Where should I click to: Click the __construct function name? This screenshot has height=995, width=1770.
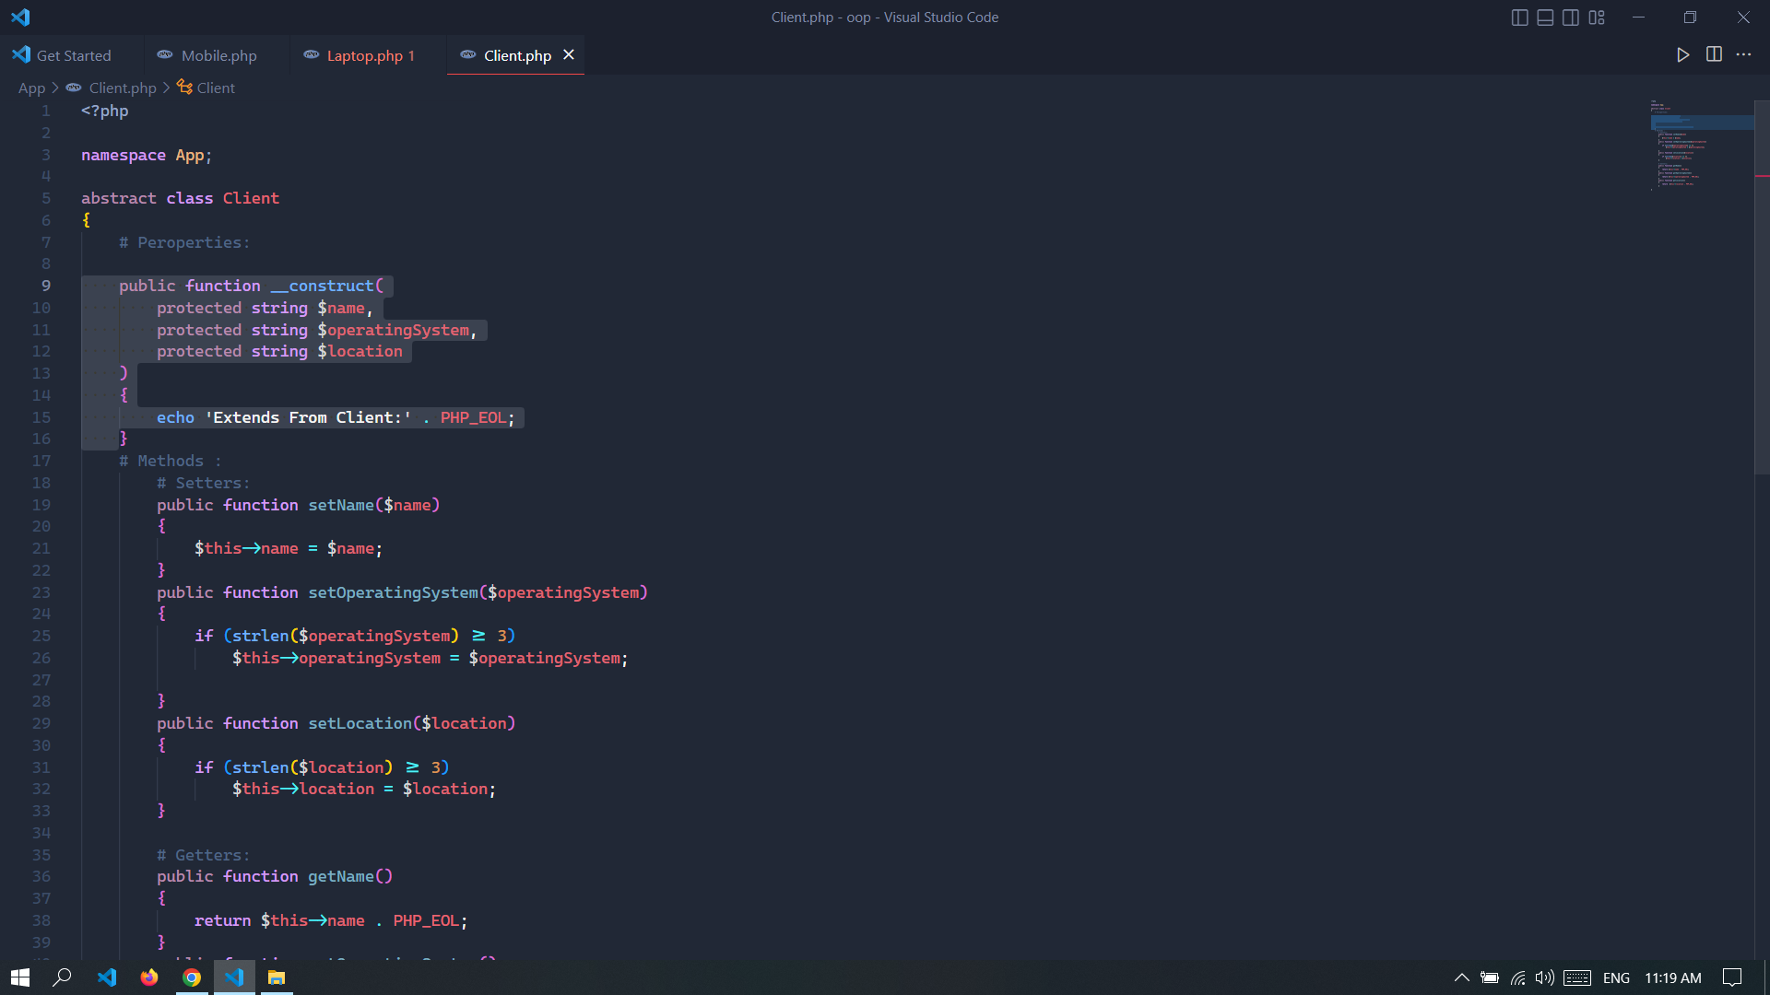pyautogui.click(x=322, y=286)
